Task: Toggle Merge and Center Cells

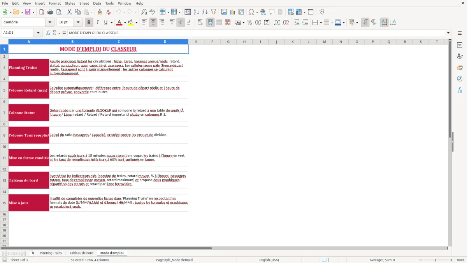Action: pyautogui.click(x=211, y=23)
